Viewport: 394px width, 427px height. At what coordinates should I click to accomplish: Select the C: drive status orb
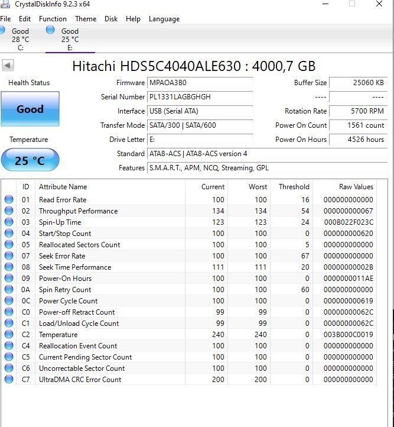[x=2, y=30]
